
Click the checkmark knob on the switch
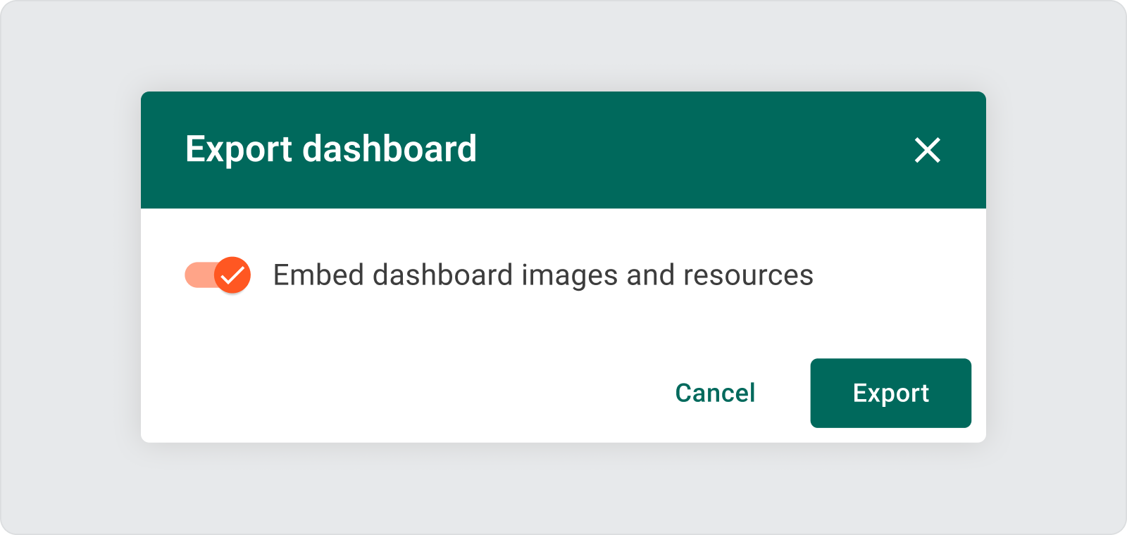tap(232, 275)
